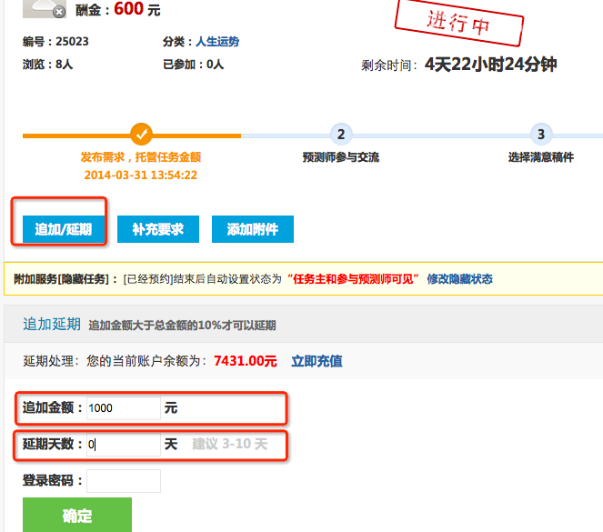This screenshot has width=603, height=532.
Task: Open the 人生运势 category link
Action: point(217,42)
